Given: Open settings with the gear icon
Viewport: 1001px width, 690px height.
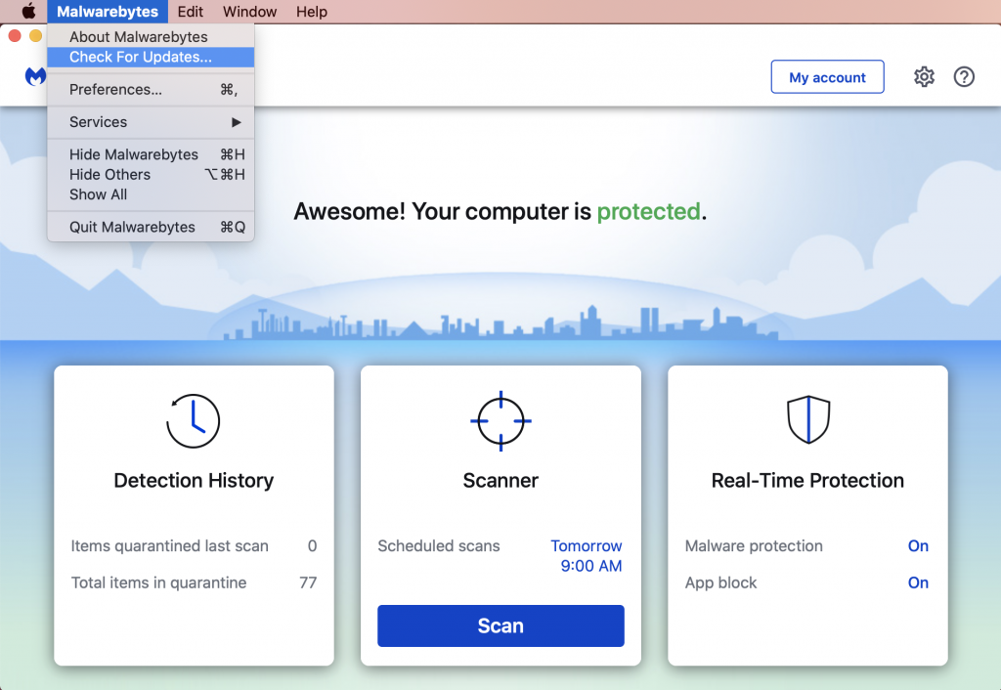Looking at the screenshot, I should tap(924, 76).
